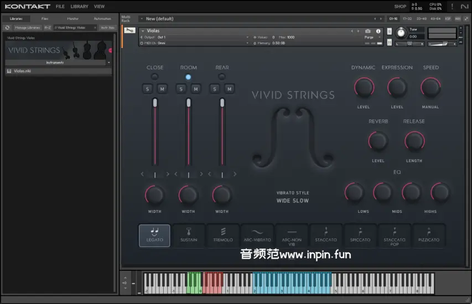Click the SHOP button
The height and width of the screenshot is (304, 472).
pos(400,7)
